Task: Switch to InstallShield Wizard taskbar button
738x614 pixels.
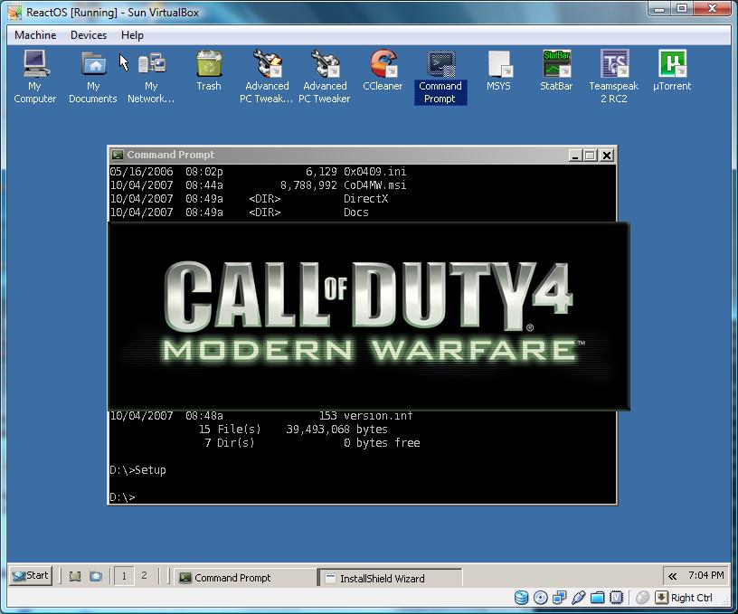Action: click(x=390, y=578)
